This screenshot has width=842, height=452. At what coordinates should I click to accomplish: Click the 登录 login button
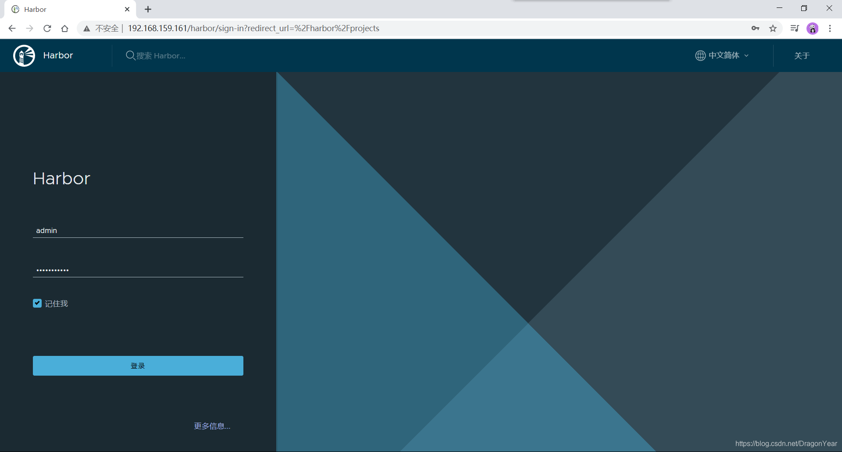tap(138, 366)
